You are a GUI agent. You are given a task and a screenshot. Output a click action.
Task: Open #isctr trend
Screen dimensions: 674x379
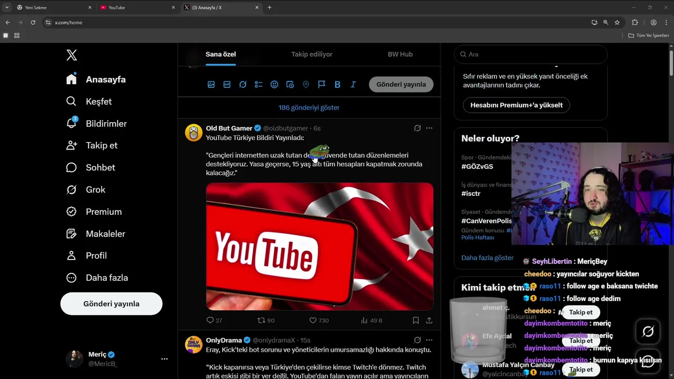point(471,194)
